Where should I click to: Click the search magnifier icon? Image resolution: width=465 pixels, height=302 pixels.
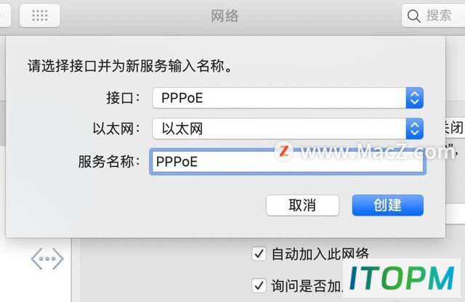tap(413, 16)
